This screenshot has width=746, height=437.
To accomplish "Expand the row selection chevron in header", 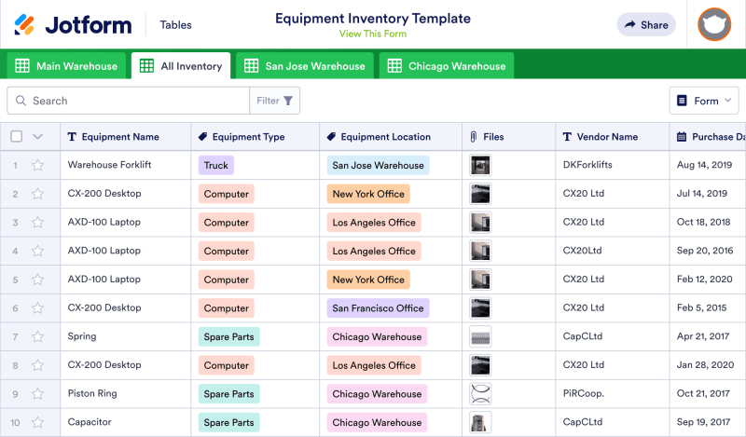I will coord(37,137).
